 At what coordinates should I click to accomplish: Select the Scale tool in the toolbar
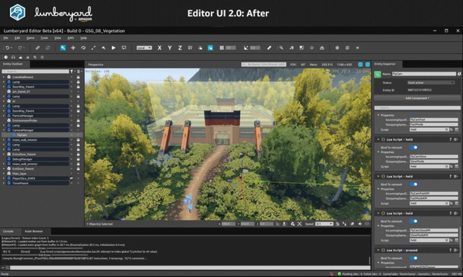pyautogui.click(x=94, y=47)
